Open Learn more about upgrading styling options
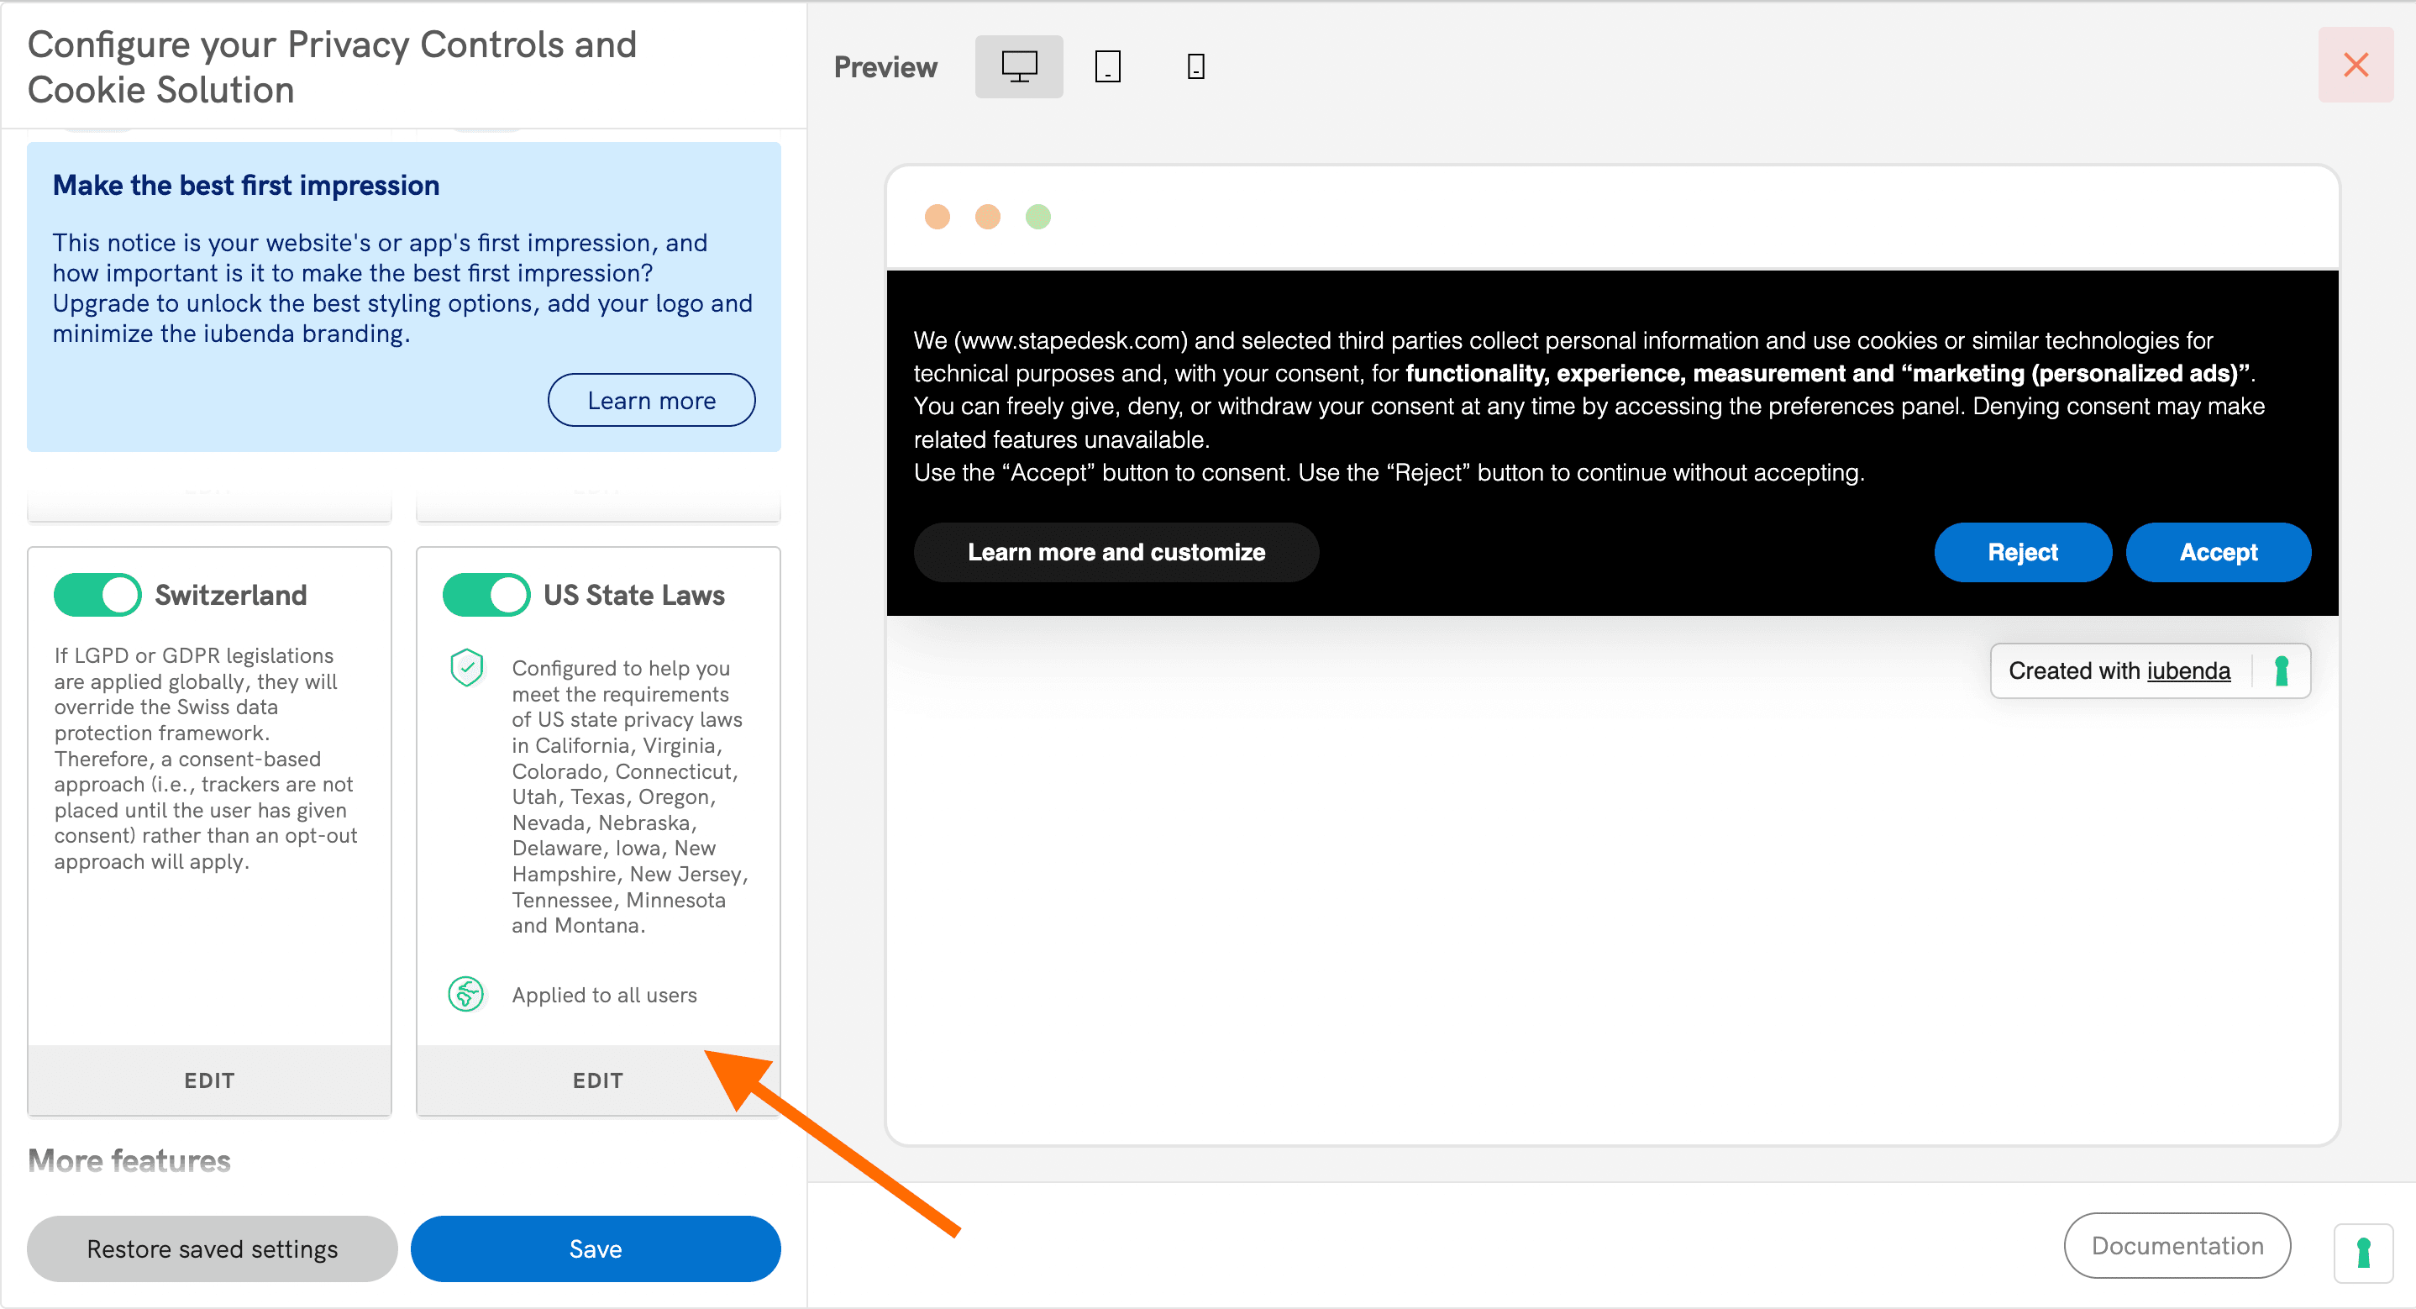The image size is (2416, 1309). pyautogui.click(x=651, y=399)
